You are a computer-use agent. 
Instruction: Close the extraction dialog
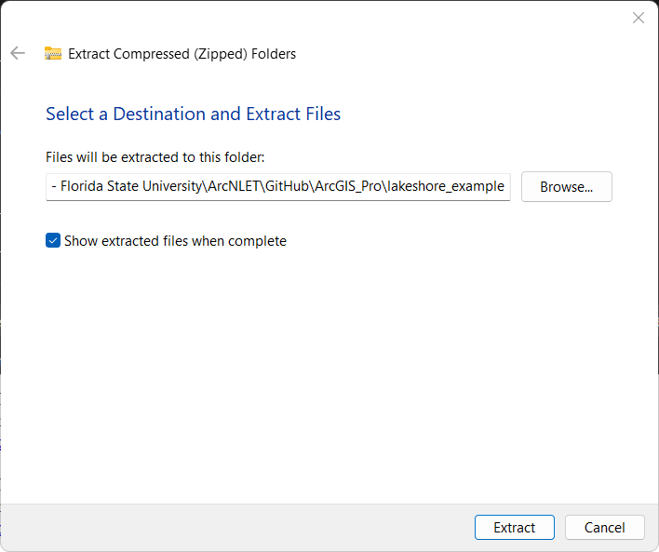pos(638,18)
